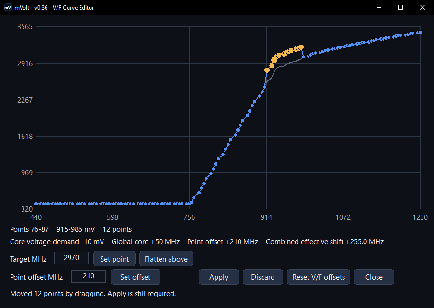Click the 2267 y-axis label
The image size is (434, 308).
pyautogui.click(x=25, y=100)
